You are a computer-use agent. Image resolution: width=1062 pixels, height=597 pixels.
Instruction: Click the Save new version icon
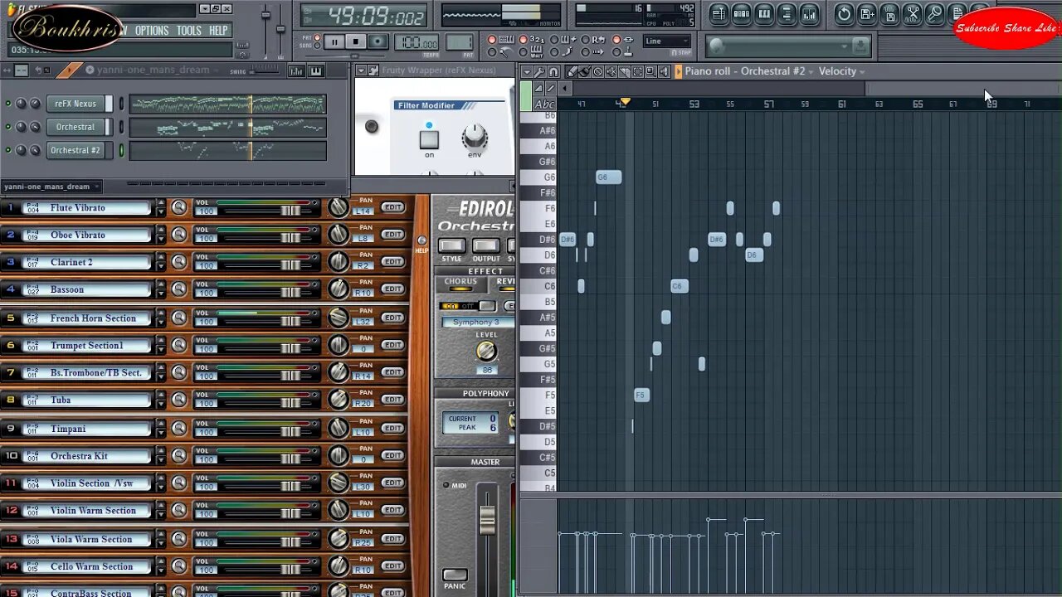(x=867, y=14)
